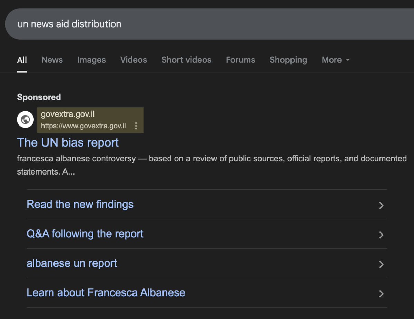Click chevron beside 'Learn about Francesca Albanese'
This screenshot has width=414, height=319.
click(381, 294)
